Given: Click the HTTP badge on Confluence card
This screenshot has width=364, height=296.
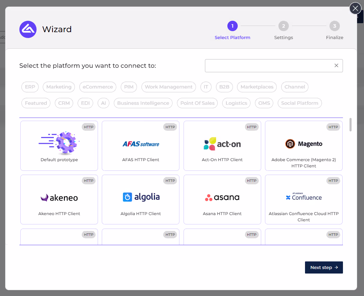Looking at the screenshot, I should 333,181.
